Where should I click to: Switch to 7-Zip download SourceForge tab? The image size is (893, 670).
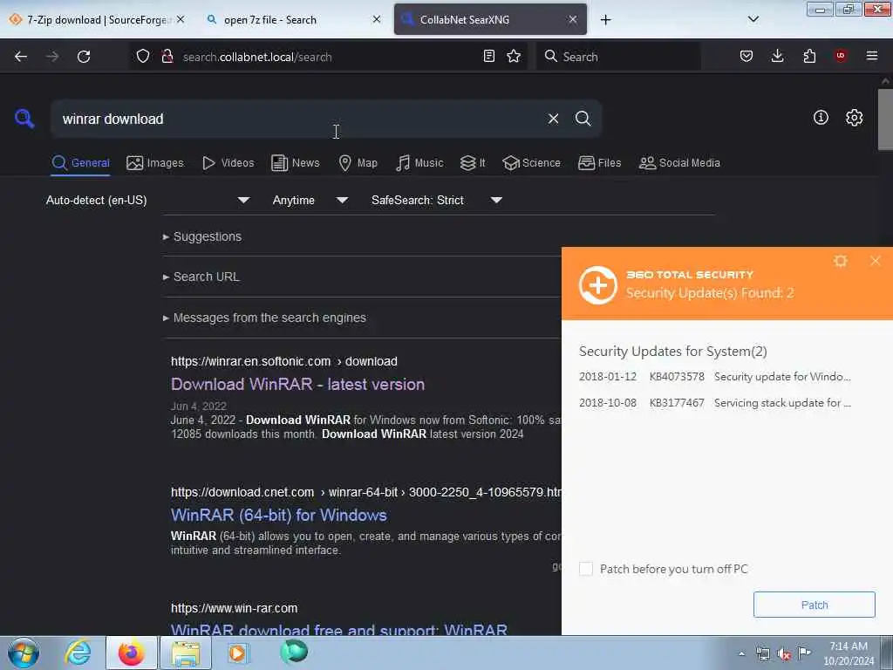pos(97,20)
